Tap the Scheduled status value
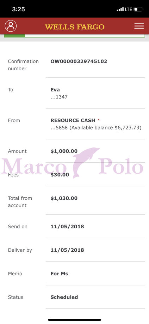The width and height of the screenshot is (149, 324). 64,297
